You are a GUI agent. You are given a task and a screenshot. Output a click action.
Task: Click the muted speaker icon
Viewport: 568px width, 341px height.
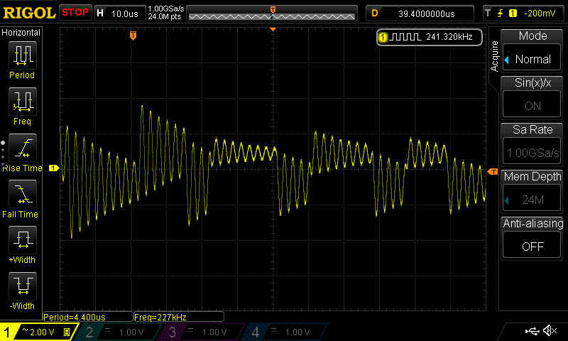click(x=550, y=330)
